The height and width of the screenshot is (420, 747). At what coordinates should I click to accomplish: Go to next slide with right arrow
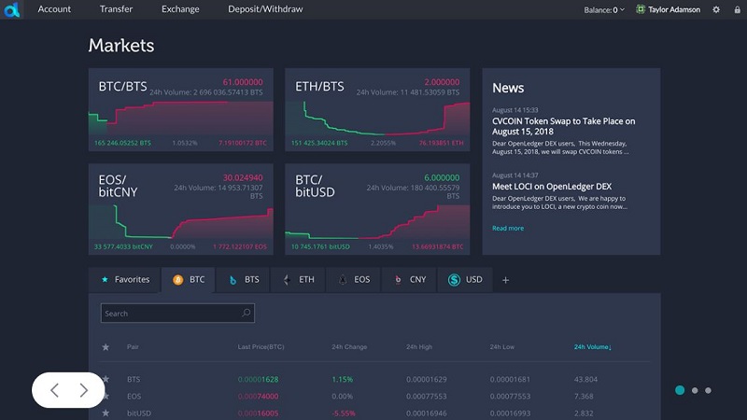pyautogui.click(x=84, y=390)
